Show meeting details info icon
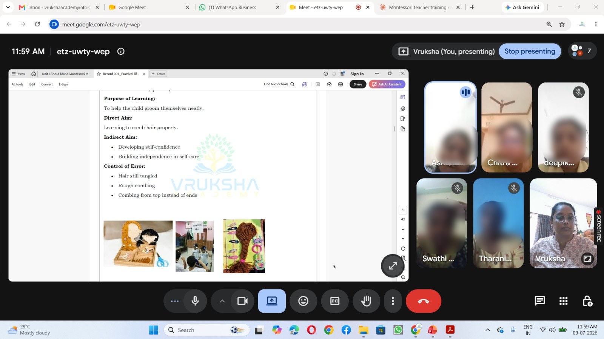The height and width of the screenshot is (339, 604). [x=121, y=51]
